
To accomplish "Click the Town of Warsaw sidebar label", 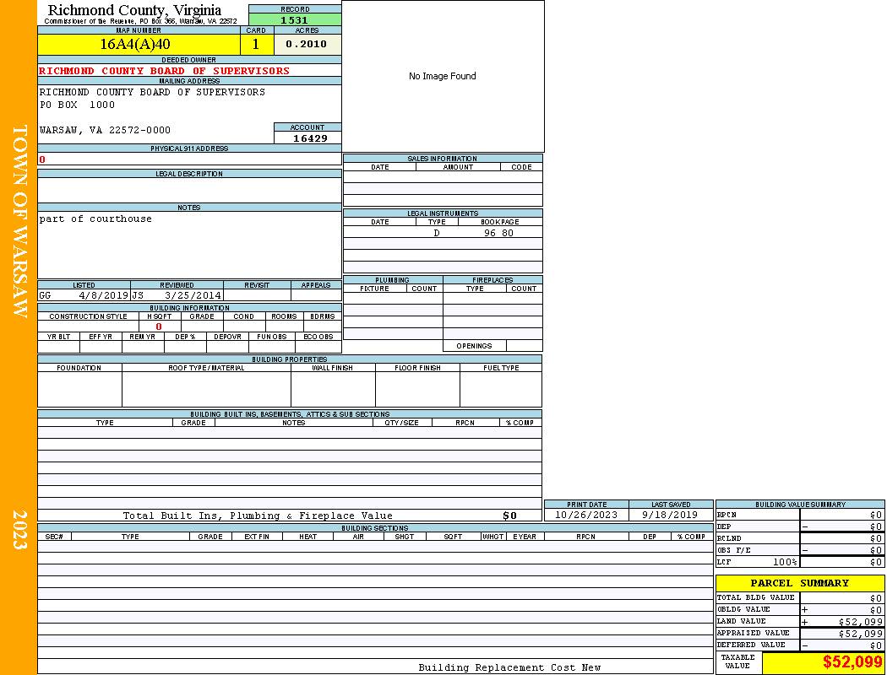I will point(19,221).
